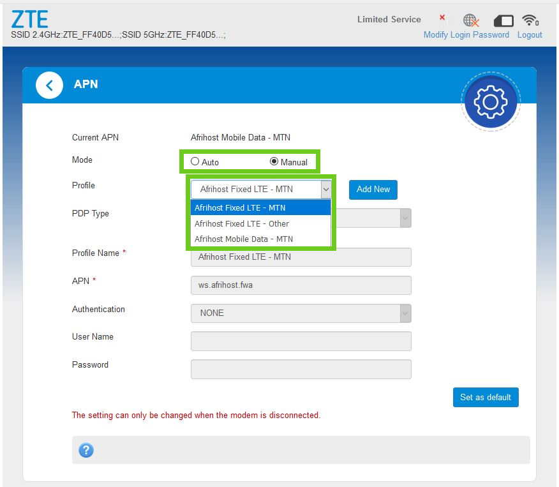Open the PDP Type dropdown arrow
The image size is (559, 487).
click(405, 218)
